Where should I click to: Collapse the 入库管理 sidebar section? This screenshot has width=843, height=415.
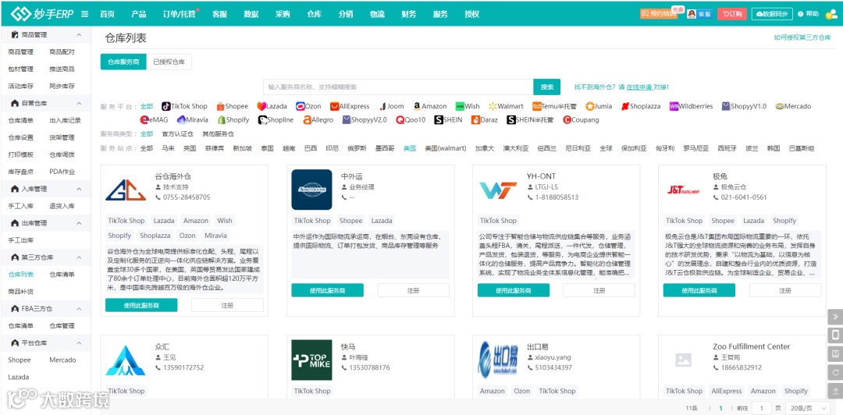[x=79, y=190]
